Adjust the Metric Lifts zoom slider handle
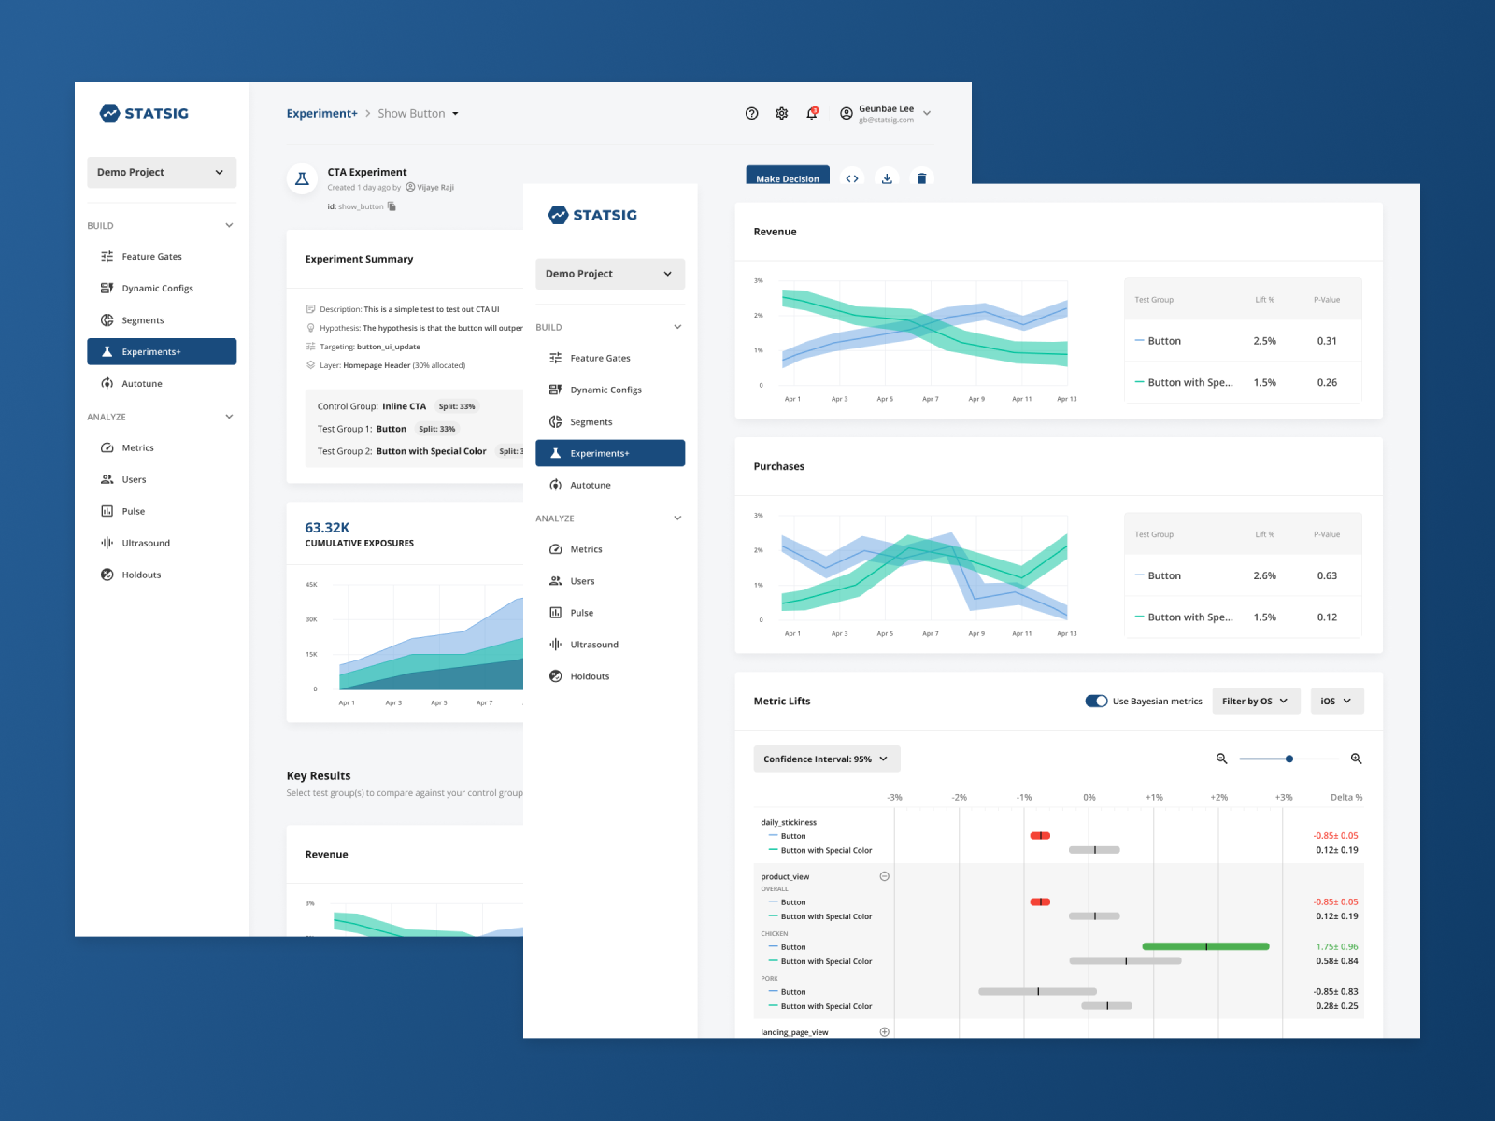Screen dimensions: 1495x1121 pos(1289,759)
